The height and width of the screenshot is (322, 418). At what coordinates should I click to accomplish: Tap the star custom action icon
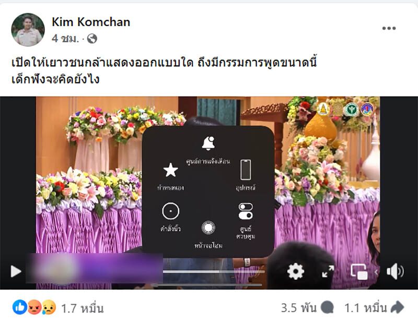click(x=171, y=170)
